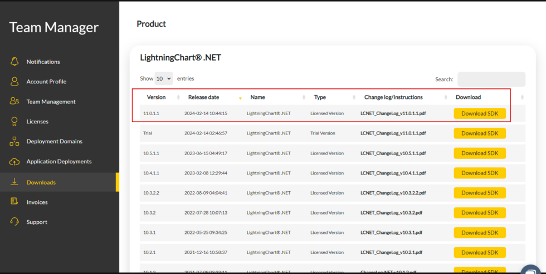The height and width of the screenshot is (274, 546).
Task: Open the Show entries count dropdown
Action: click(163, 78)
